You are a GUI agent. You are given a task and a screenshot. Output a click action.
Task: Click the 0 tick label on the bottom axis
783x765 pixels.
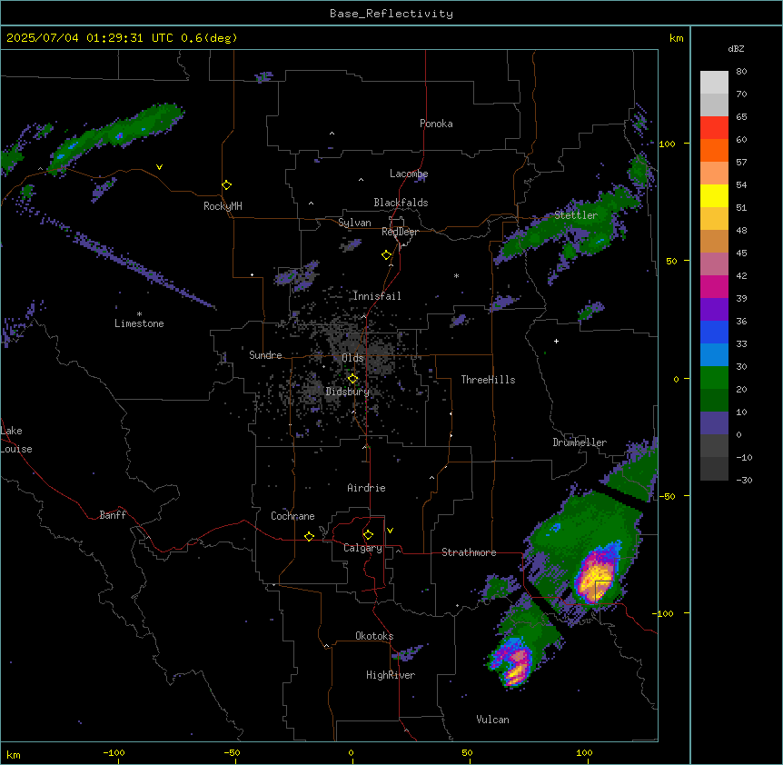[x=351, y=752]
